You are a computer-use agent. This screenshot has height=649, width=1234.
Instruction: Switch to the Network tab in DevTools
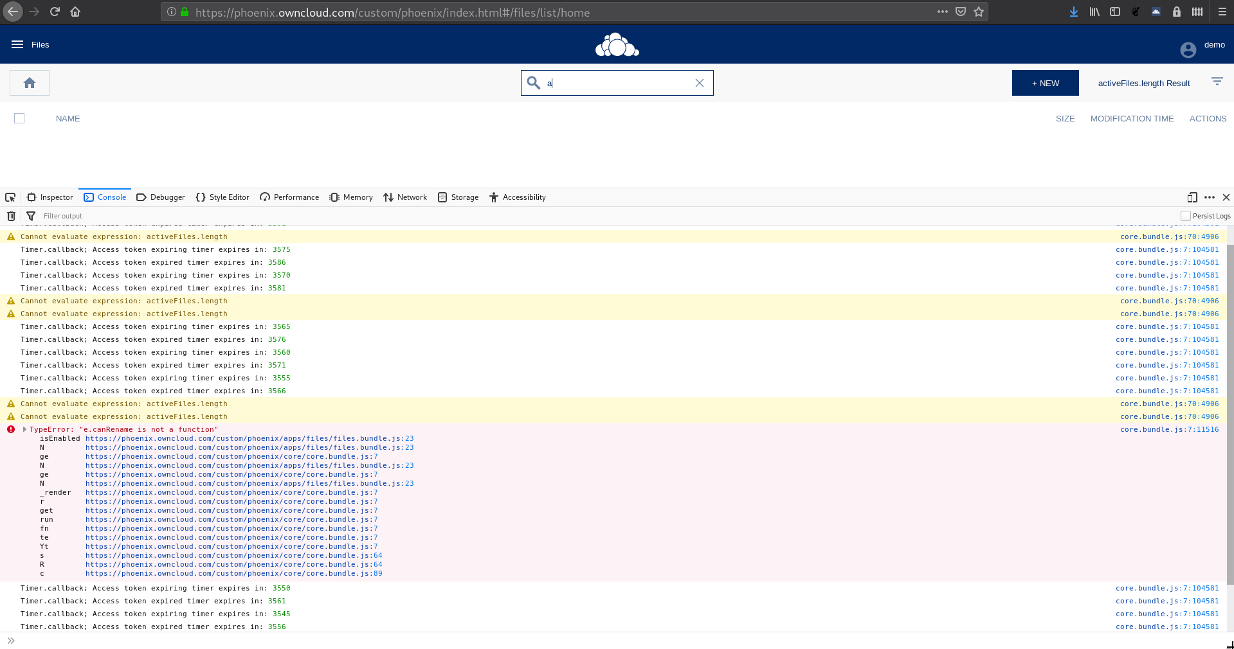coord(404,197)
